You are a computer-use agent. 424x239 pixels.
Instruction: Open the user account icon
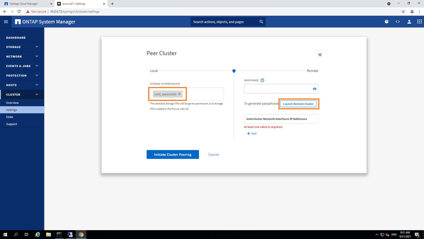409,22
